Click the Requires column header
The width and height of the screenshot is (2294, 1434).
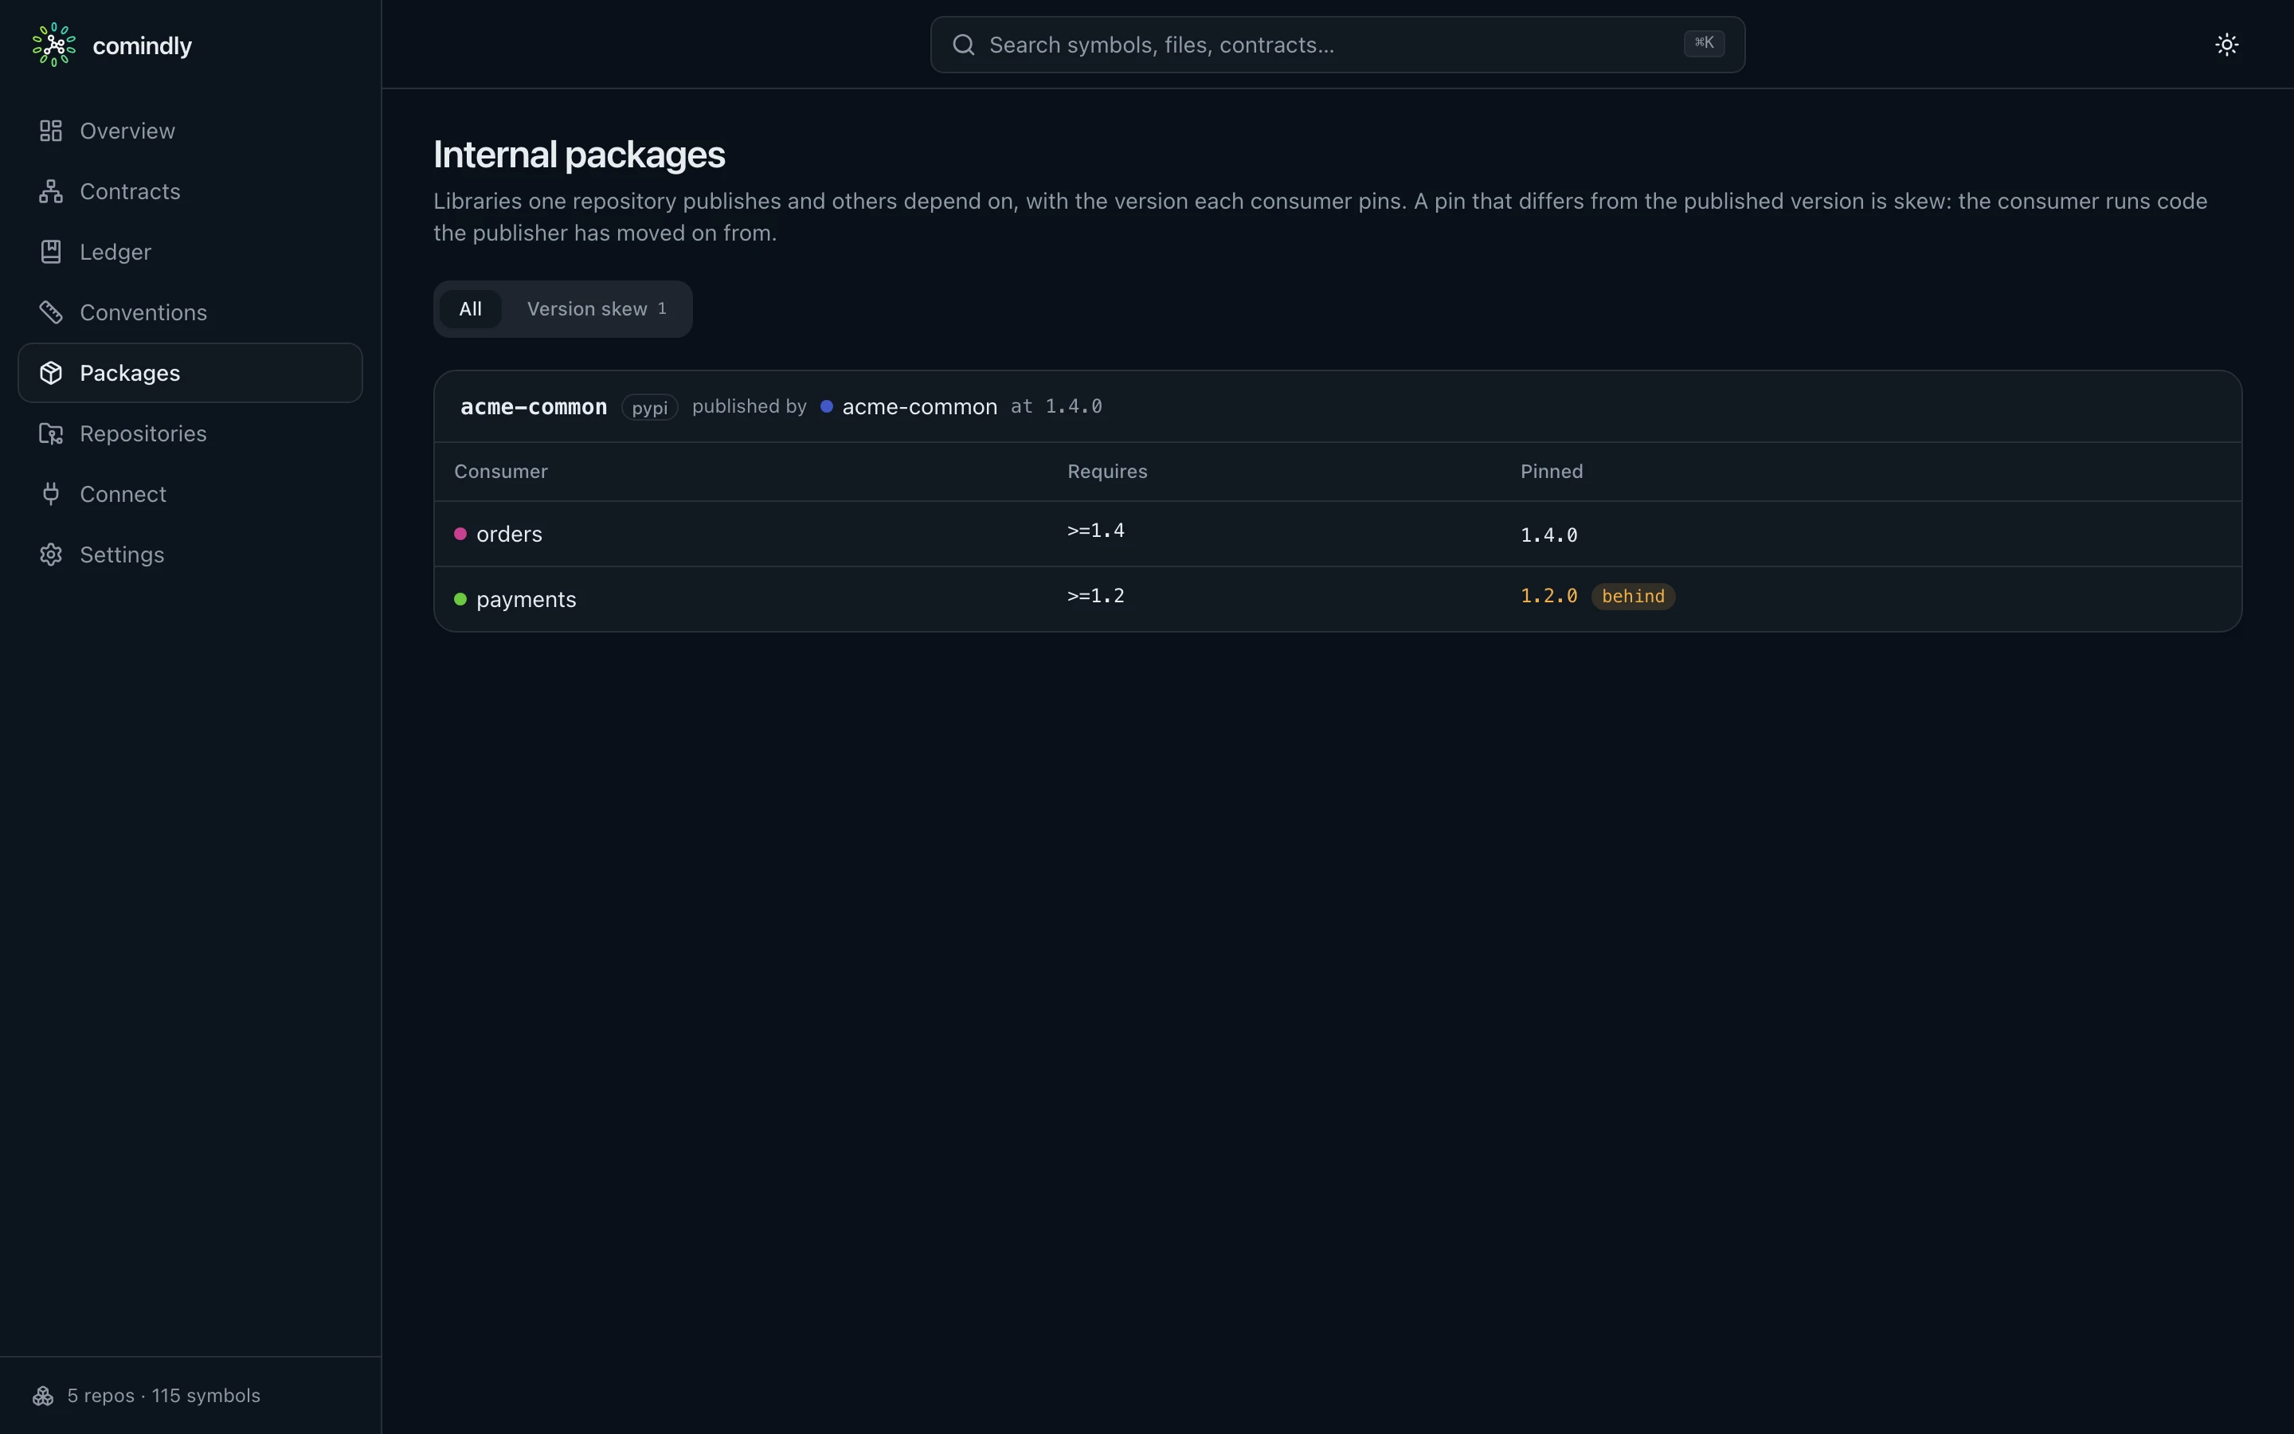(x=1107, y=472)
